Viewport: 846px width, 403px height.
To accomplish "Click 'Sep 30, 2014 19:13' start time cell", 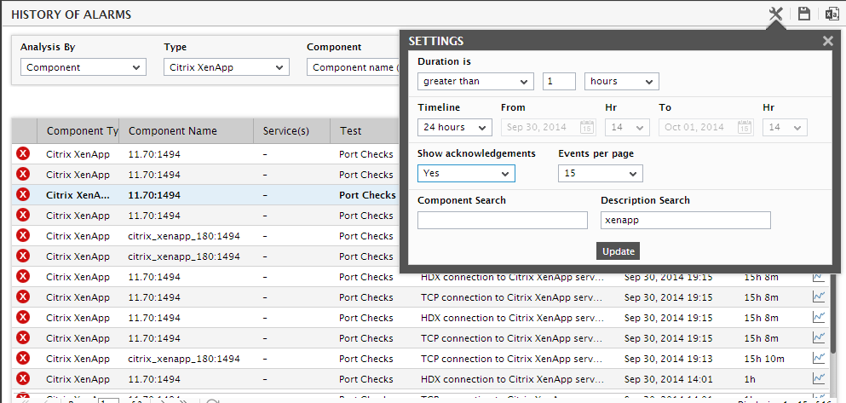I will click(x=669, y=359).
